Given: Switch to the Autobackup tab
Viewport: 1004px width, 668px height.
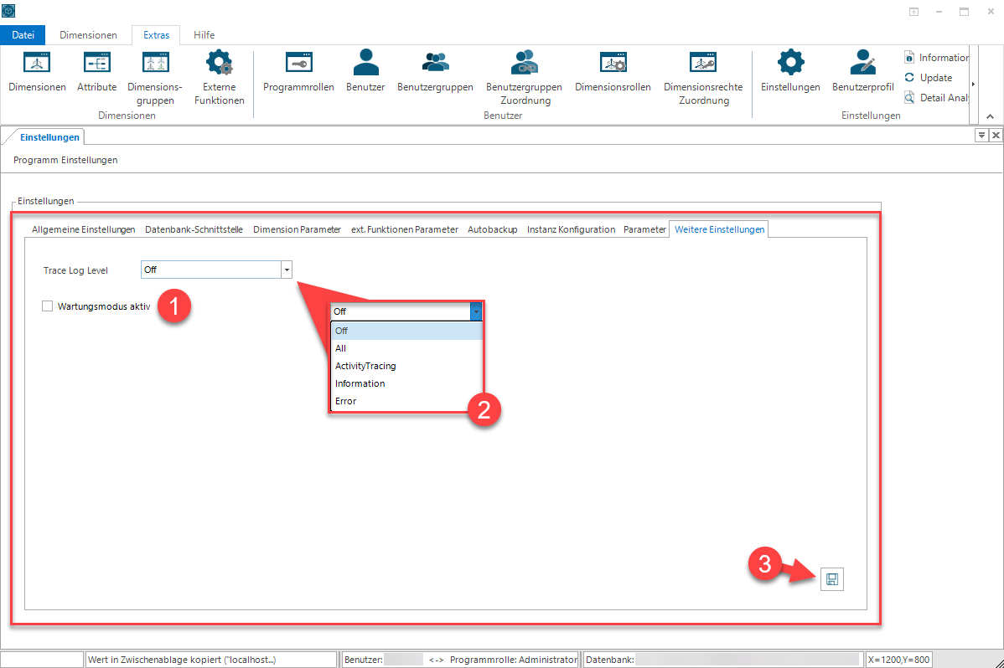Looking at the screenshot, I should [493, 229].
